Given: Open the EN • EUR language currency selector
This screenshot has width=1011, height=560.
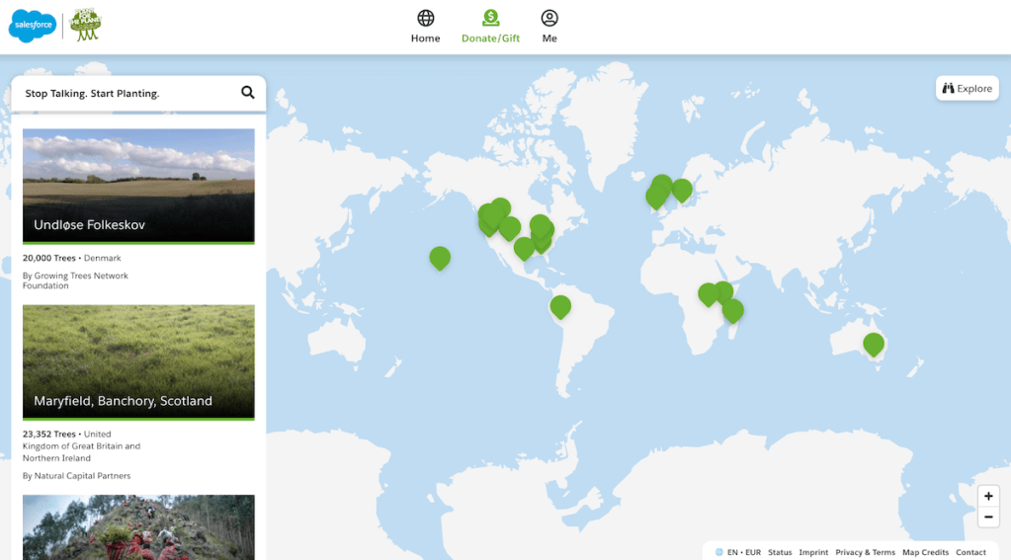Looking at the screenshot, I should pos(738,552).
